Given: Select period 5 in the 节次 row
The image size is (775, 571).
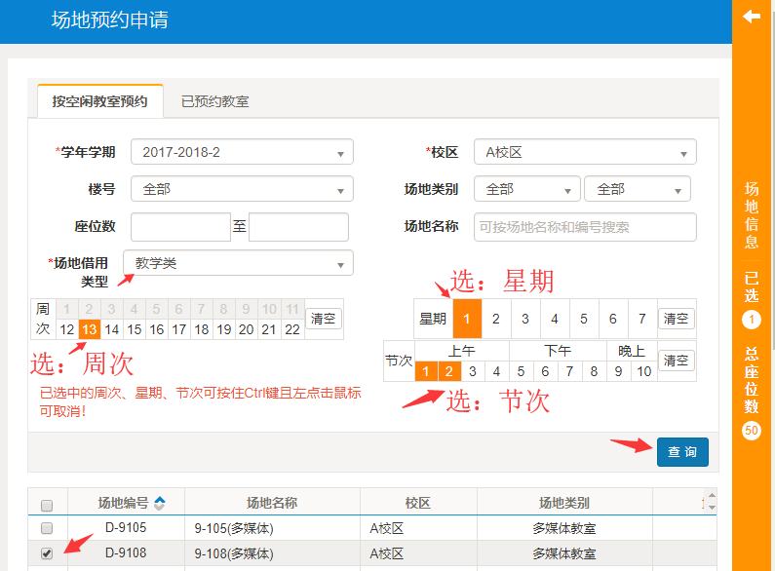Looking at the screenshot, I should point(522,371).
